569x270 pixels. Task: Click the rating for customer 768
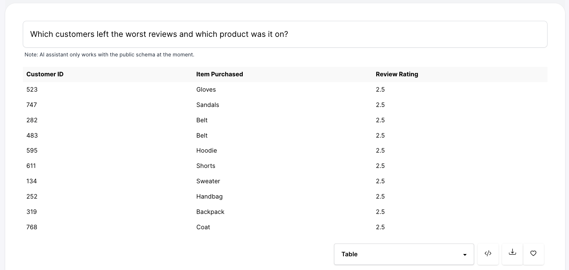click(380, 227)
